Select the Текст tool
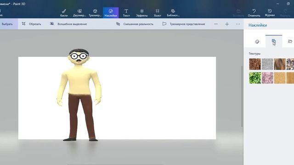 [x=126, y=13]
